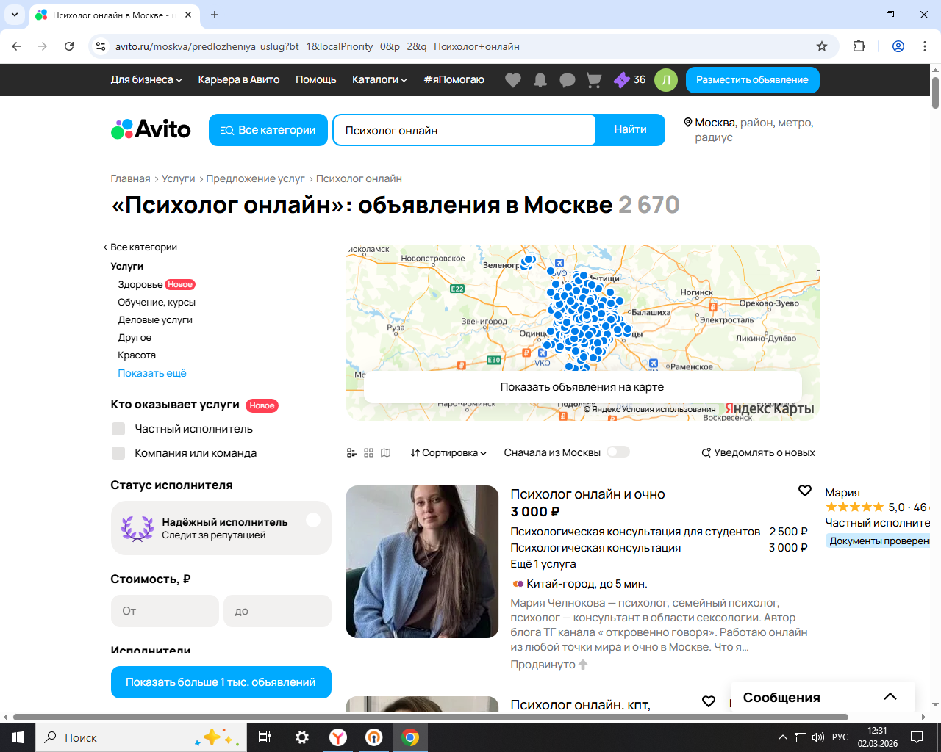Check the Частный исполнитель checkbox

118,429
